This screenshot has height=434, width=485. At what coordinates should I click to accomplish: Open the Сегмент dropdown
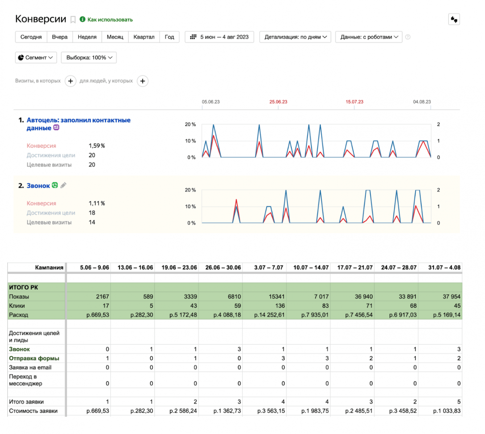coord(36,58)
